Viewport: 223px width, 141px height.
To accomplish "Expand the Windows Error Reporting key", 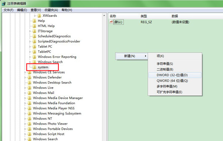I will tap(30, 57).
